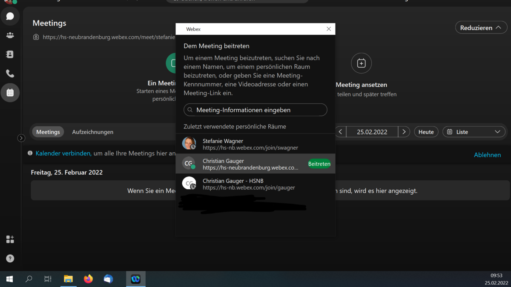Jump to today with the Heute button
Image resolution: width=511 pixels, height=287 pixels.
click(x=426, y=132)
